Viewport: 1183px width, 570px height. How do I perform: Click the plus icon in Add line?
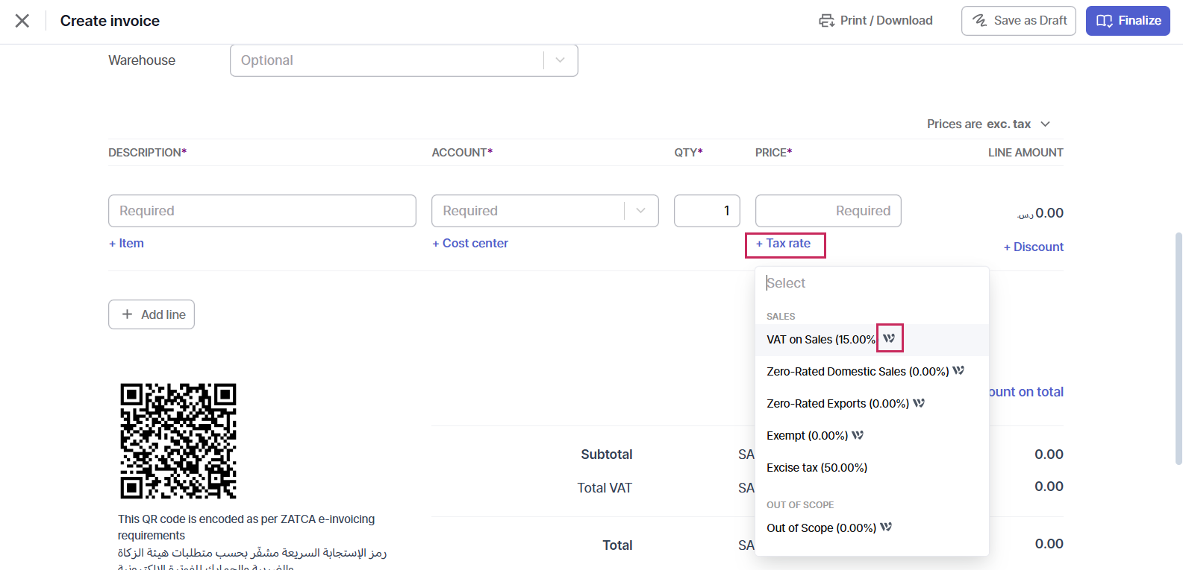click(128, 314)
